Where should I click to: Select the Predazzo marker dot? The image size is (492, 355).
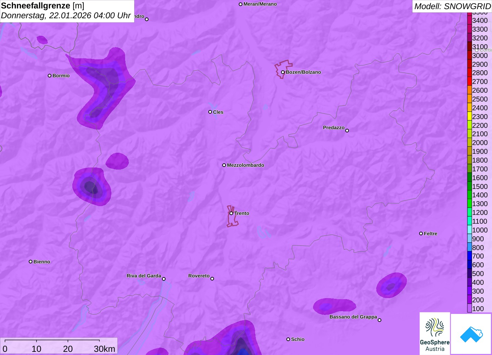coord(347,131)
